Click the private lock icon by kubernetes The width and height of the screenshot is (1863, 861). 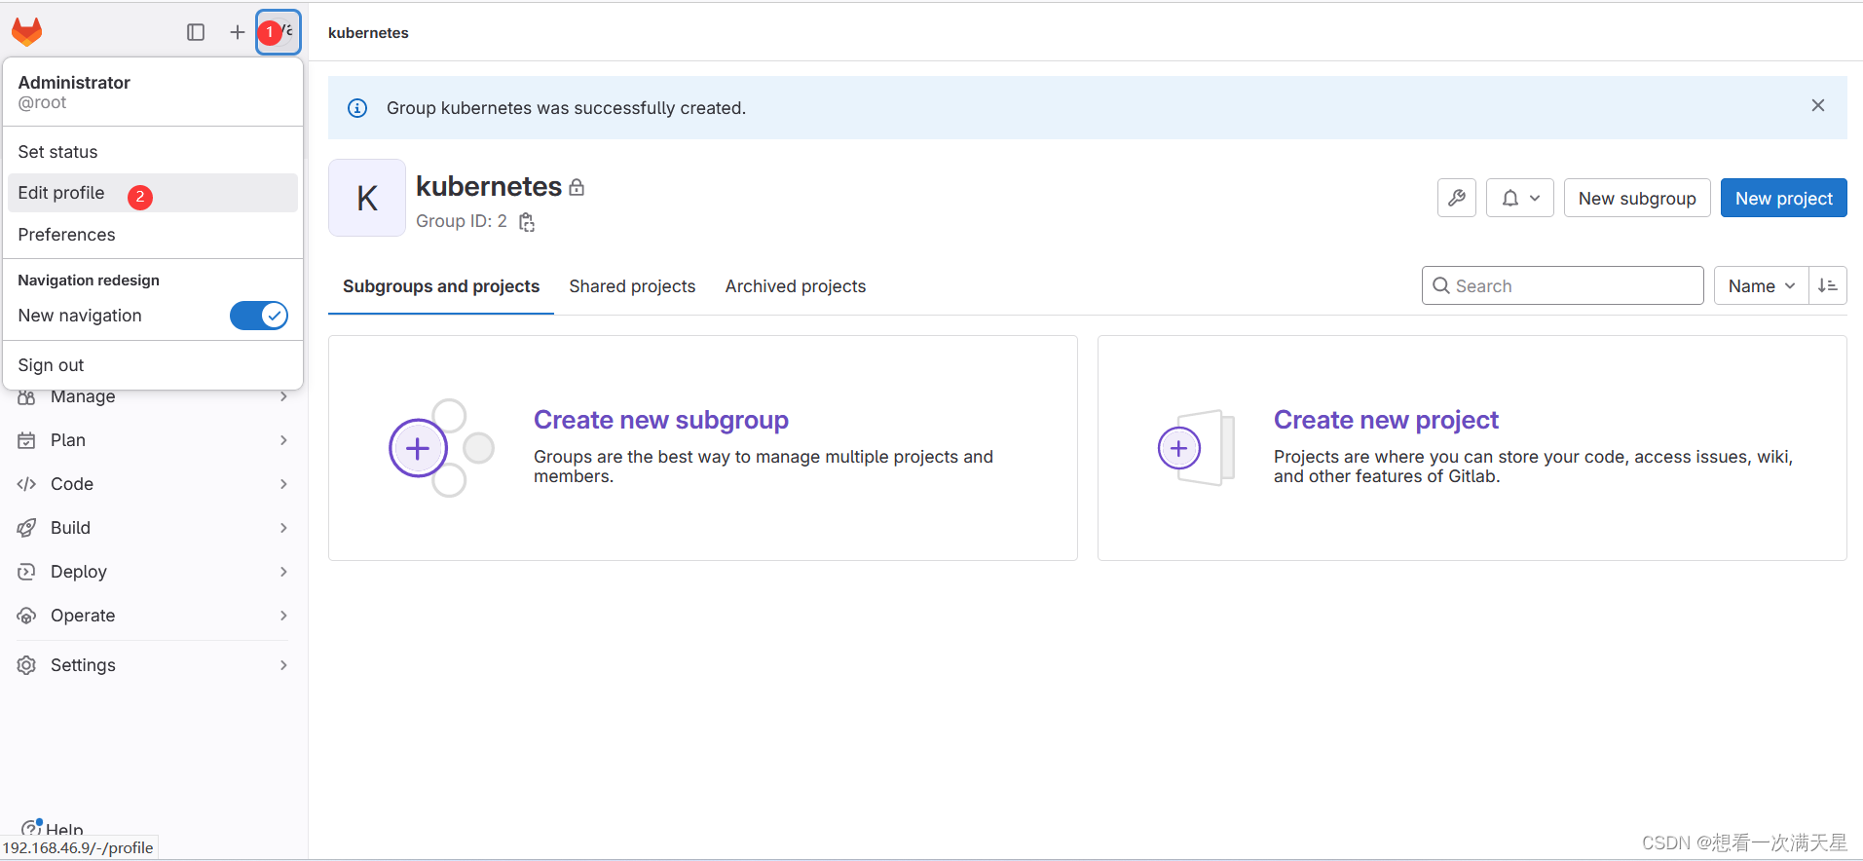(x=577, y=188)
